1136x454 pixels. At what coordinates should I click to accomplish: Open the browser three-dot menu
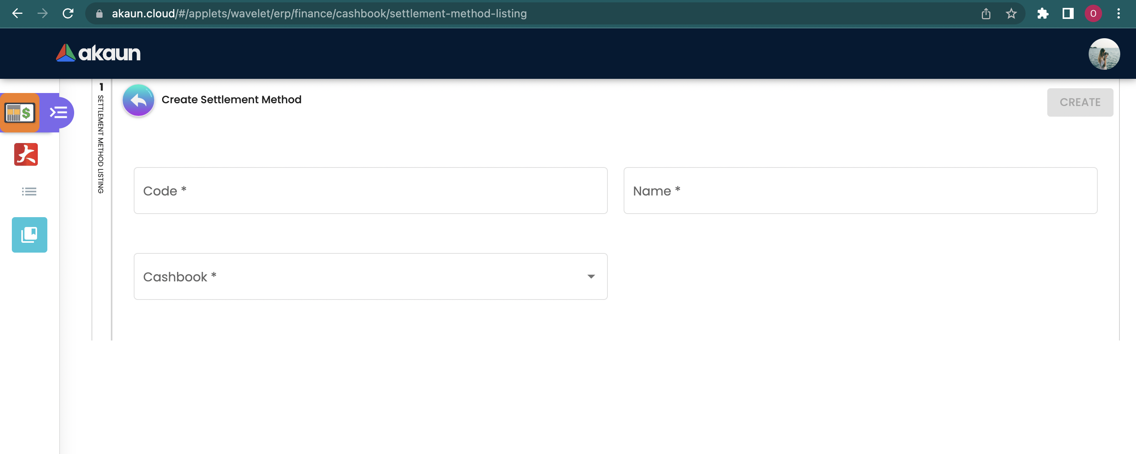pyautogui.click(x=1118, y=14)
